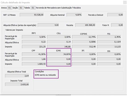Select the Anexo 01 field
The image size is (127, 96).
pyautogui.click(x=10, y=8)
